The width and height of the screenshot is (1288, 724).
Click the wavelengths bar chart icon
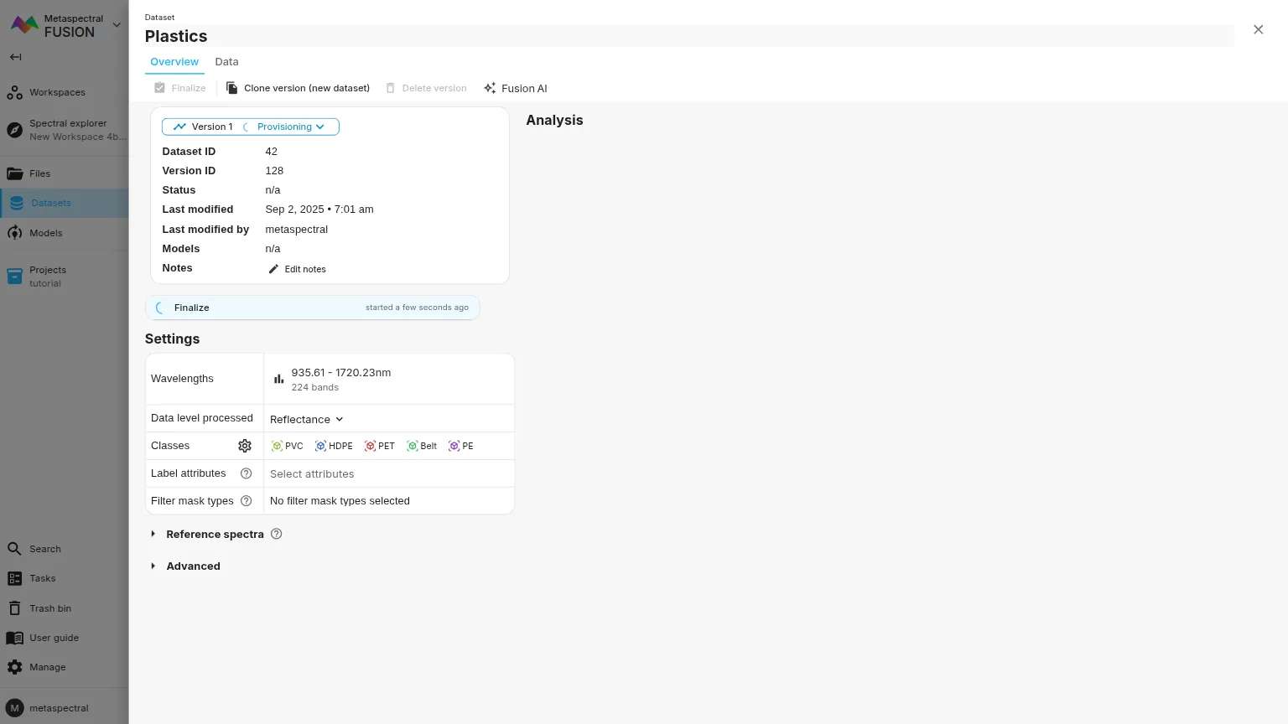(x=278, y=379)
